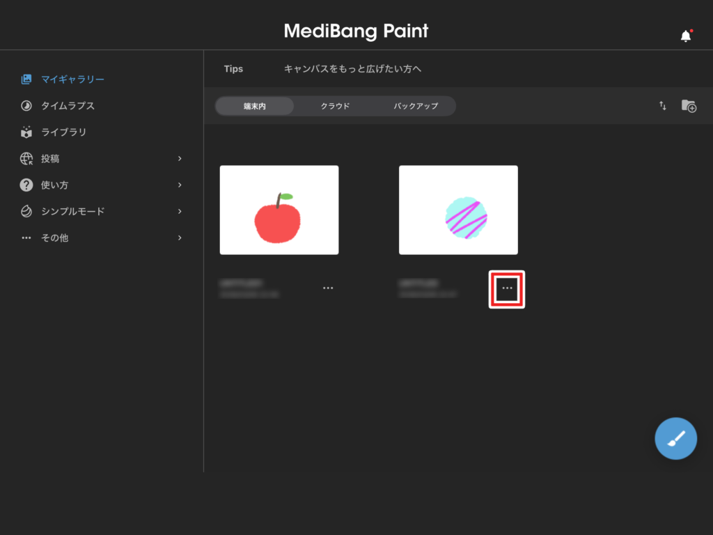The image size is (713, 535).
Task: Open options menu for the apple artwork
Action: click(x=328, y=288)
